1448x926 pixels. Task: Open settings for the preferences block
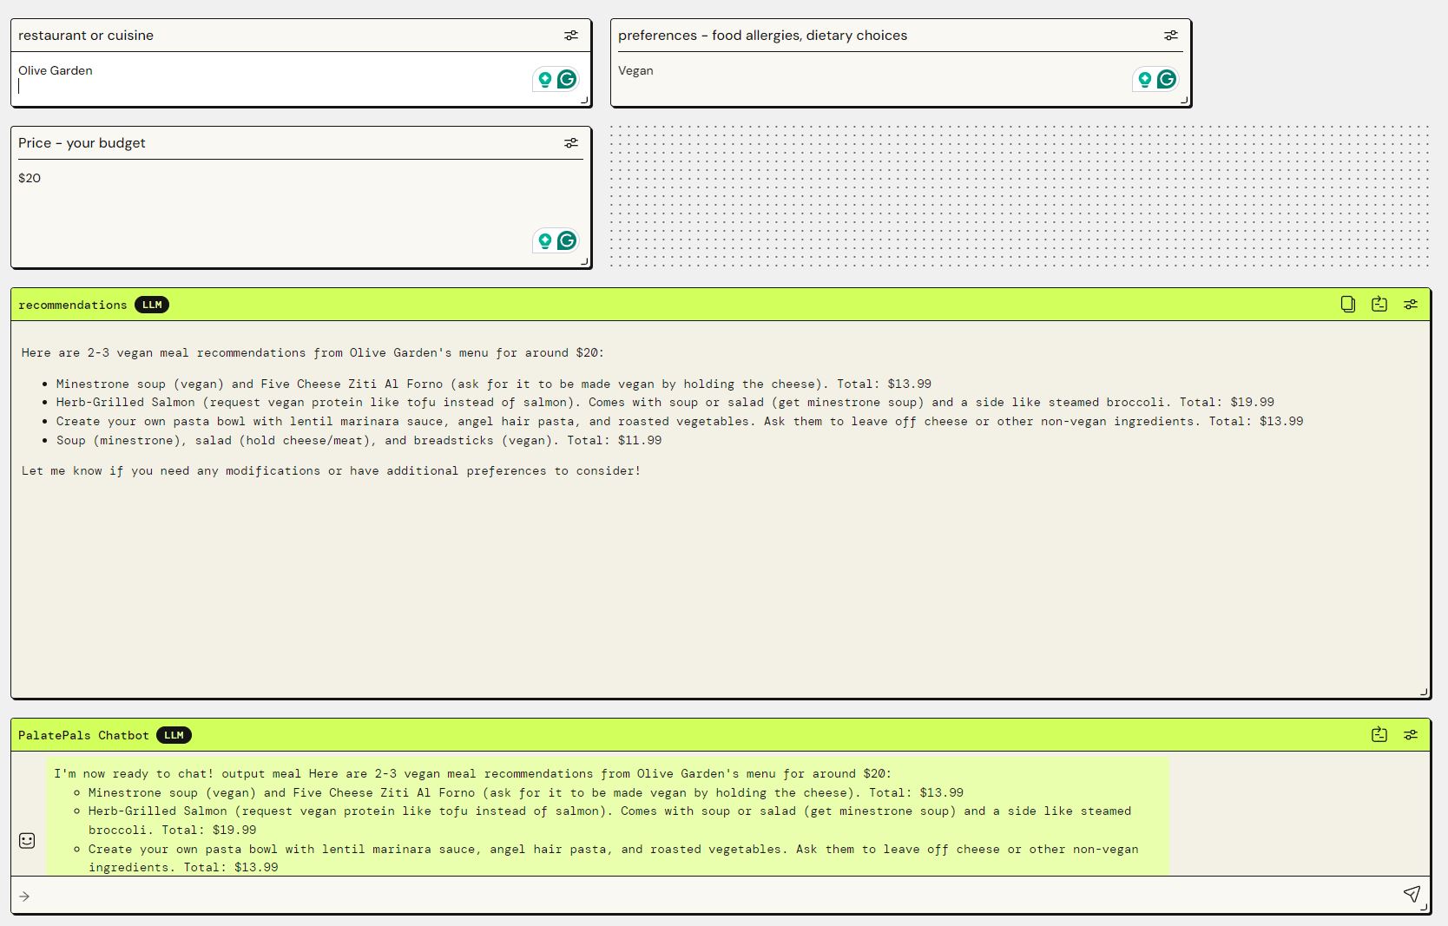pyautogui.click(x=1170, y=36)
